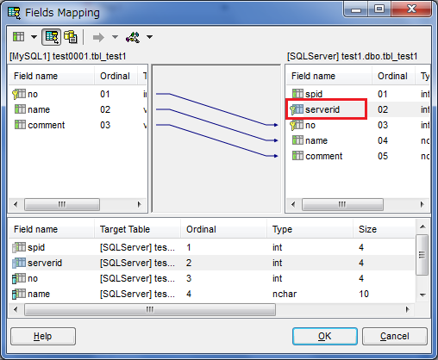Open dropdown arrow next to table grid icon

click(34, 37)
